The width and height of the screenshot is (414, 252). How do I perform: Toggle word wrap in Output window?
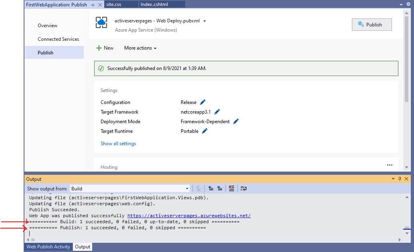243,188
